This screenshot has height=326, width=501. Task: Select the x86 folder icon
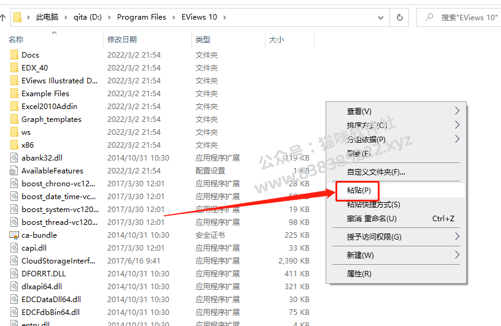pos(14,145)
